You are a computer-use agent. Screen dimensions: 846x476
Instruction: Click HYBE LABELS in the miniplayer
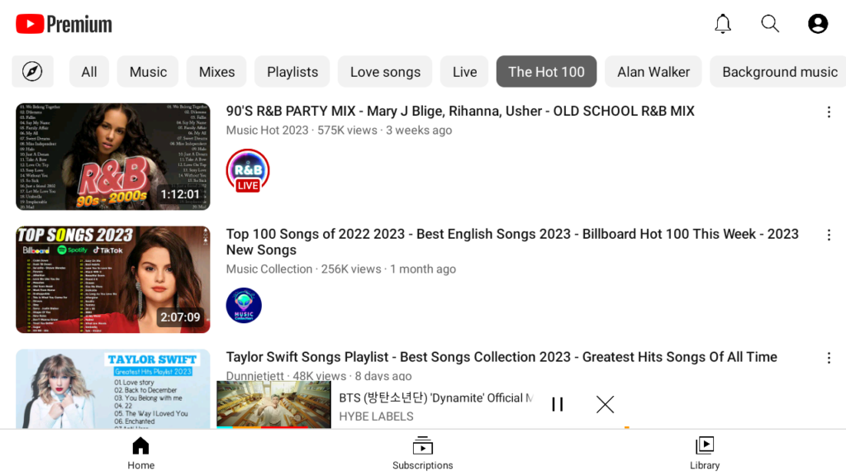(x=376, y=416)
